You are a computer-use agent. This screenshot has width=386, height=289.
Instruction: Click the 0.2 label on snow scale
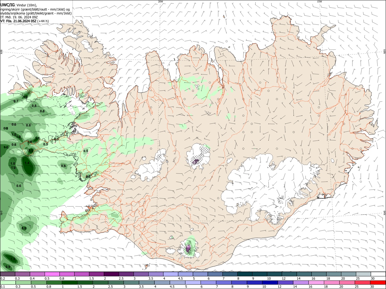click(x=2, y=278)
